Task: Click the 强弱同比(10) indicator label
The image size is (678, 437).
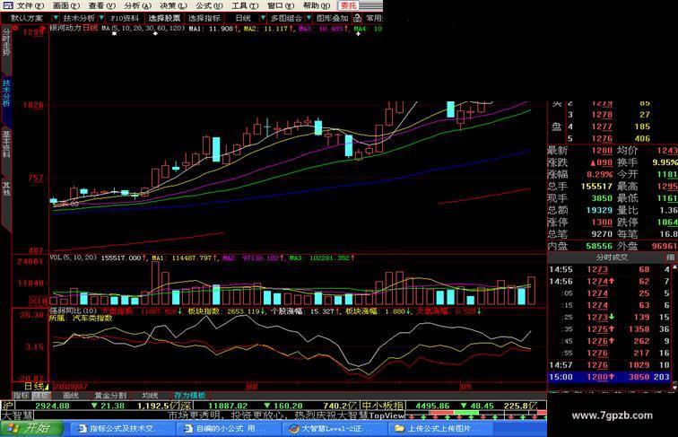Action: (x=73, y=310)
